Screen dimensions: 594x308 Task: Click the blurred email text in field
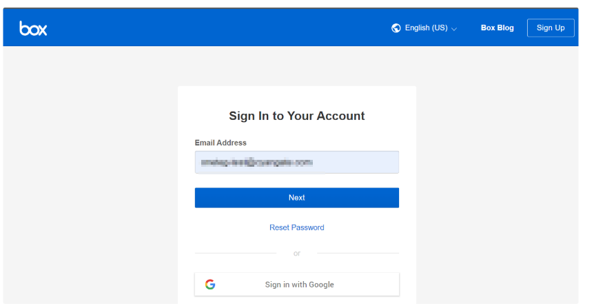(x=256, y=163)
